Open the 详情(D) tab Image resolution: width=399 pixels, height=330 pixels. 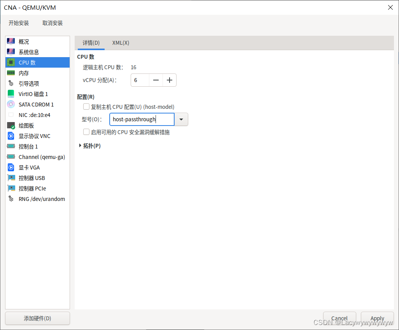pos(91,43)
